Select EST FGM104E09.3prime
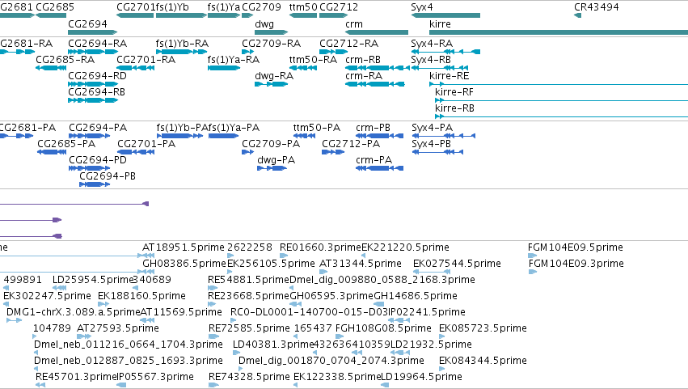The image size is (688, 389). pyautogui.click(x=576, y=264)
